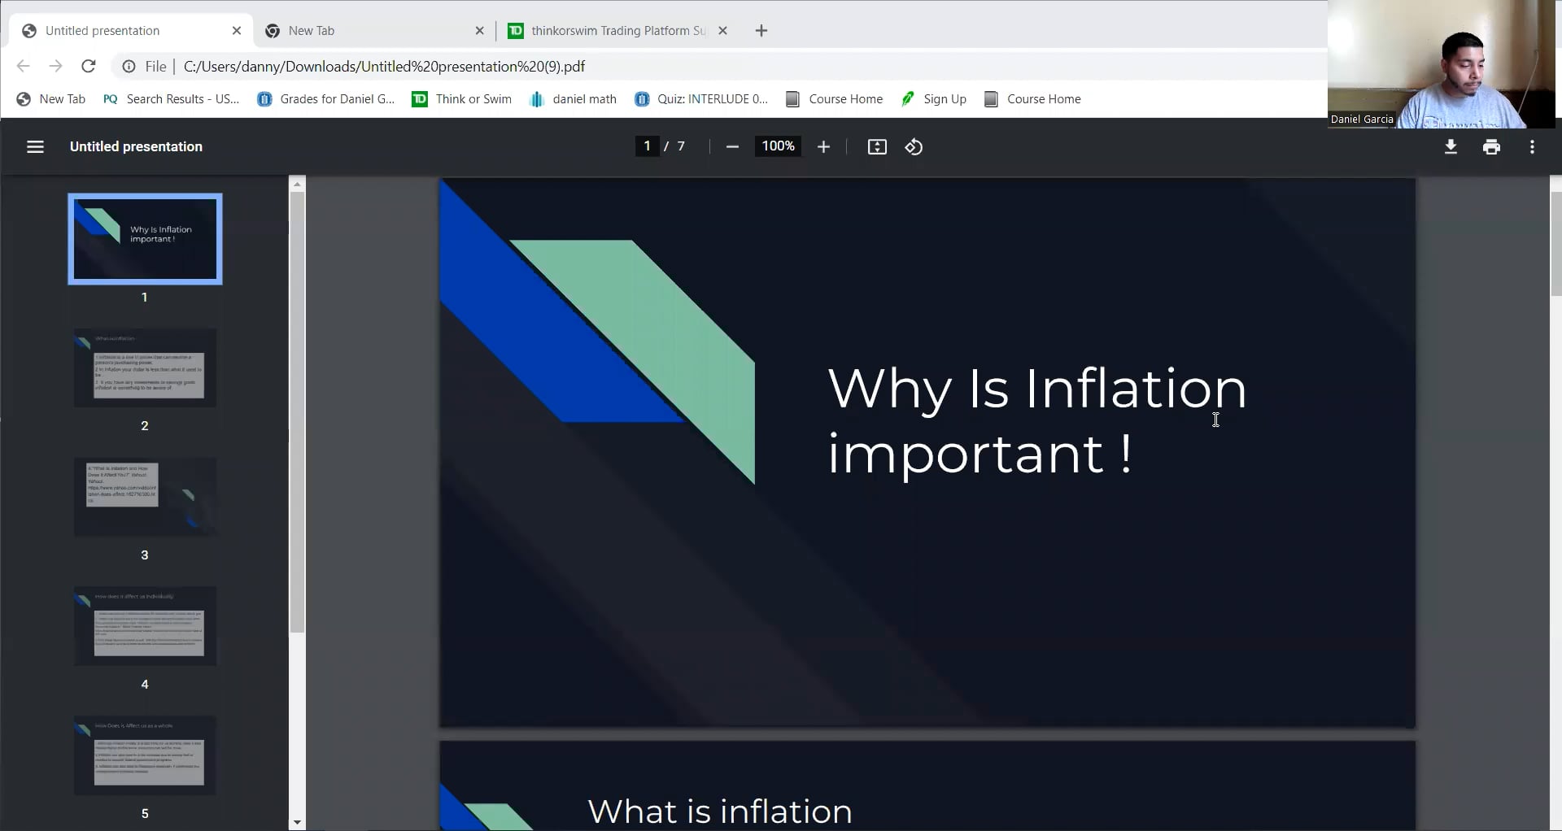This screenshot has height=831, width=1562.
Task: Open the Grades for Daniel G bookmark
Action: pyautogui.click(x=325, y=98)
